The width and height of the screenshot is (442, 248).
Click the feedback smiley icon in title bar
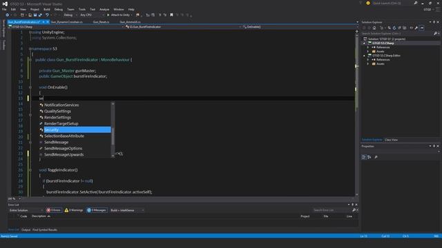pyautogui.click(x=368, y=3)
